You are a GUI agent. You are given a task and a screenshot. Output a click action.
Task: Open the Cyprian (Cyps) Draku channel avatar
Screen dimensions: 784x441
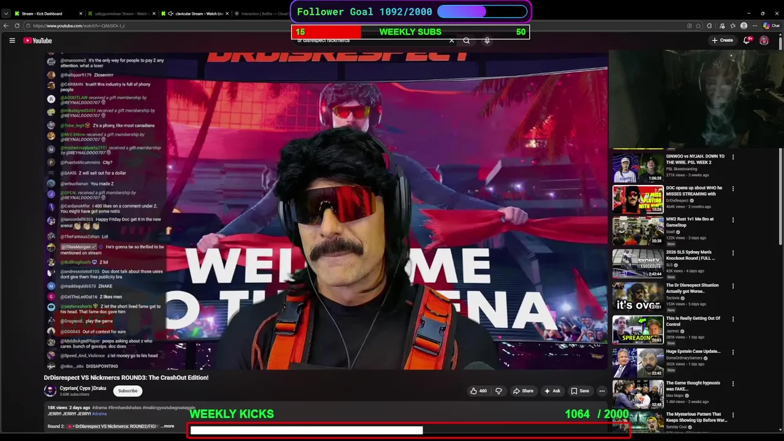click(x=50, y=391)
